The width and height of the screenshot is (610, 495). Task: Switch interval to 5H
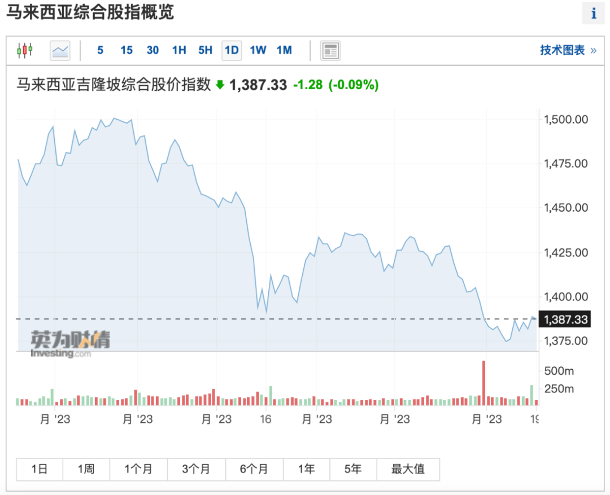[206, 50]
